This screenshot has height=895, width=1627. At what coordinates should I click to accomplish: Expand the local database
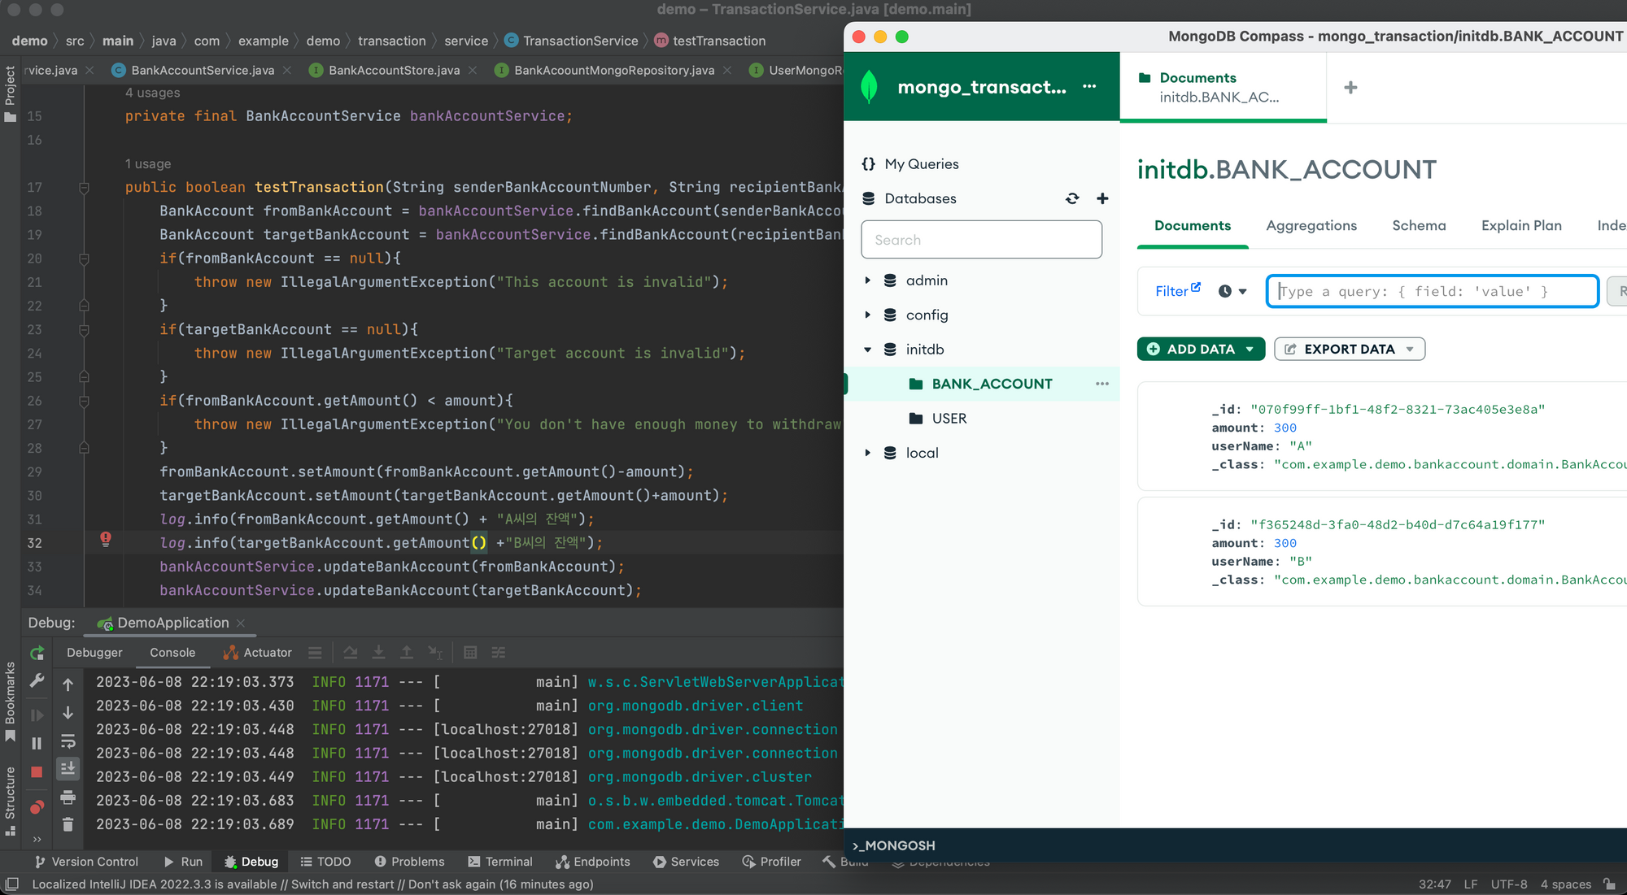point(867,453)
